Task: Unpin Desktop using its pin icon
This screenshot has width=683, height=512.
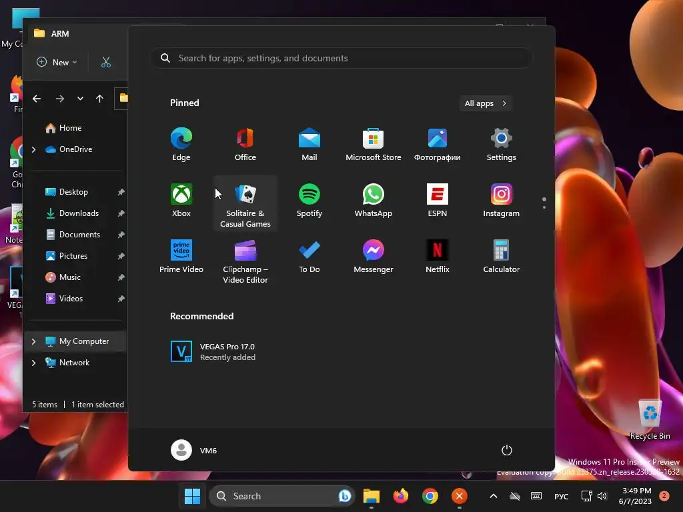Action: coord(121,192)
